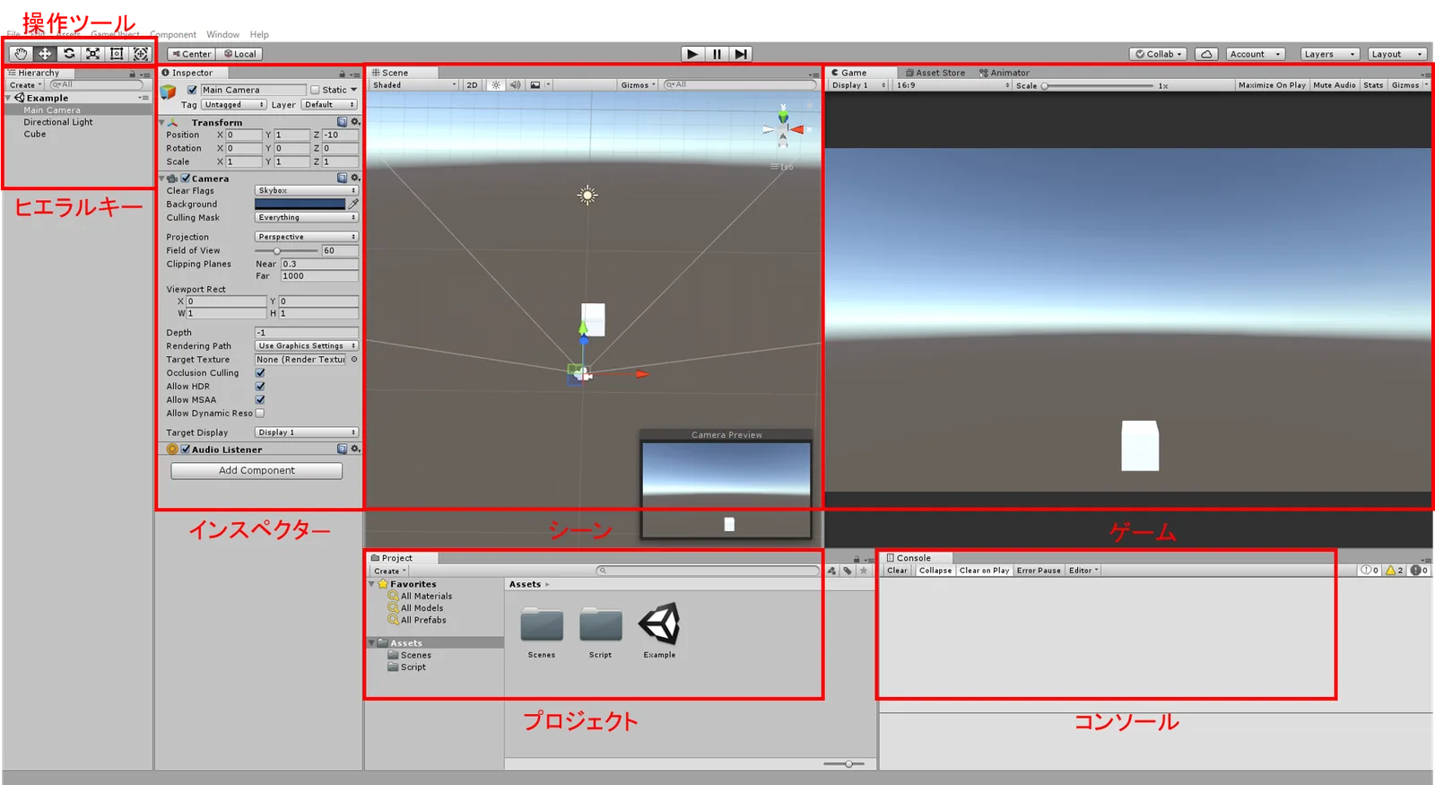Open Audio Listener gear settings
The height and width of the screenshot is (785, 1435).
355,449
